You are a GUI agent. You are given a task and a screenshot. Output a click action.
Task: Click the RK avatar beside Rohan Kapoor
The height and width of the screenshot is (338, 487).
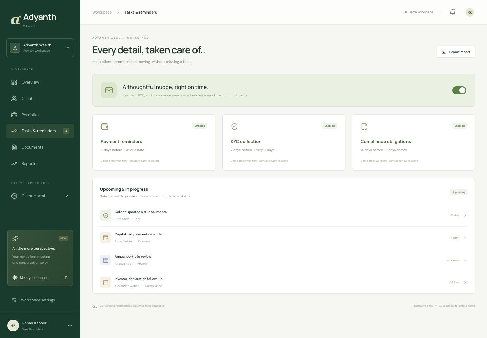(13, 325)
